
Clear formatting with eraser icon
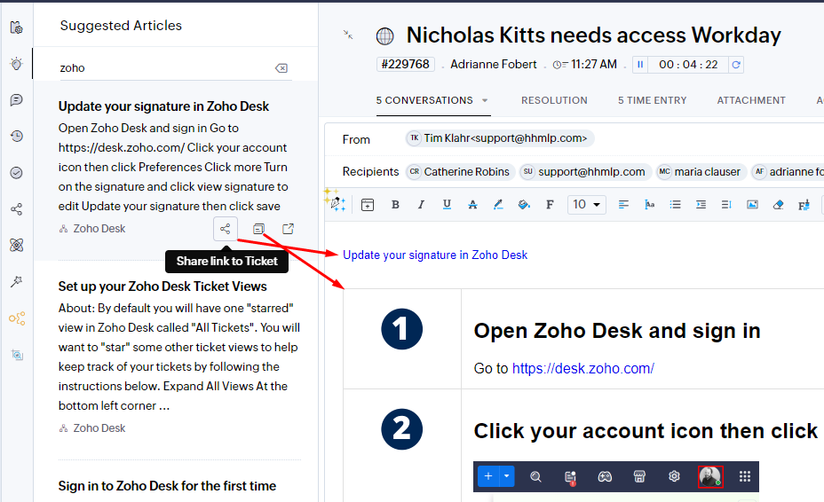[779, 205]
